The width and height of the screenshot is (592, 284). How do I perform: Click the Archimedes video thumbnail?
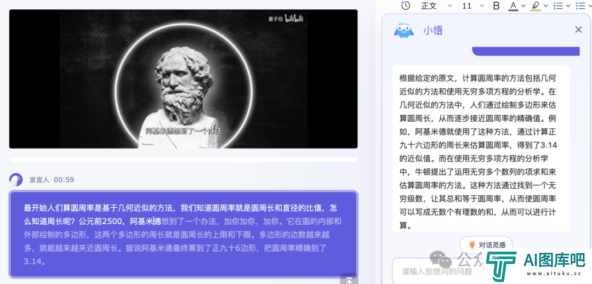pyautogui.click(x=183, y=79)
